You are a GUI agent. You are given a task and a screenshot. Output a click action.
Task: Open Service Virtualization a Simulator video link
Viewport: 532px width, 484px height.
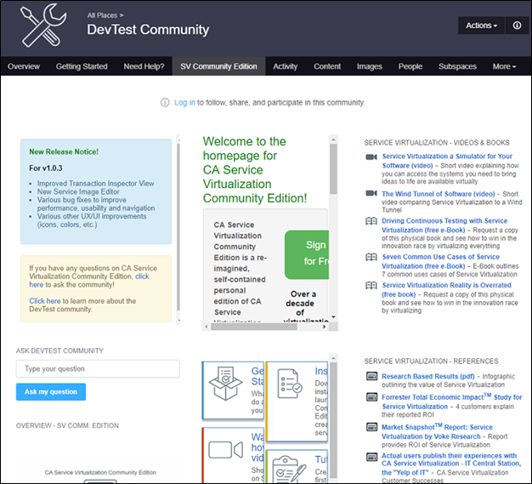(447, 161)
